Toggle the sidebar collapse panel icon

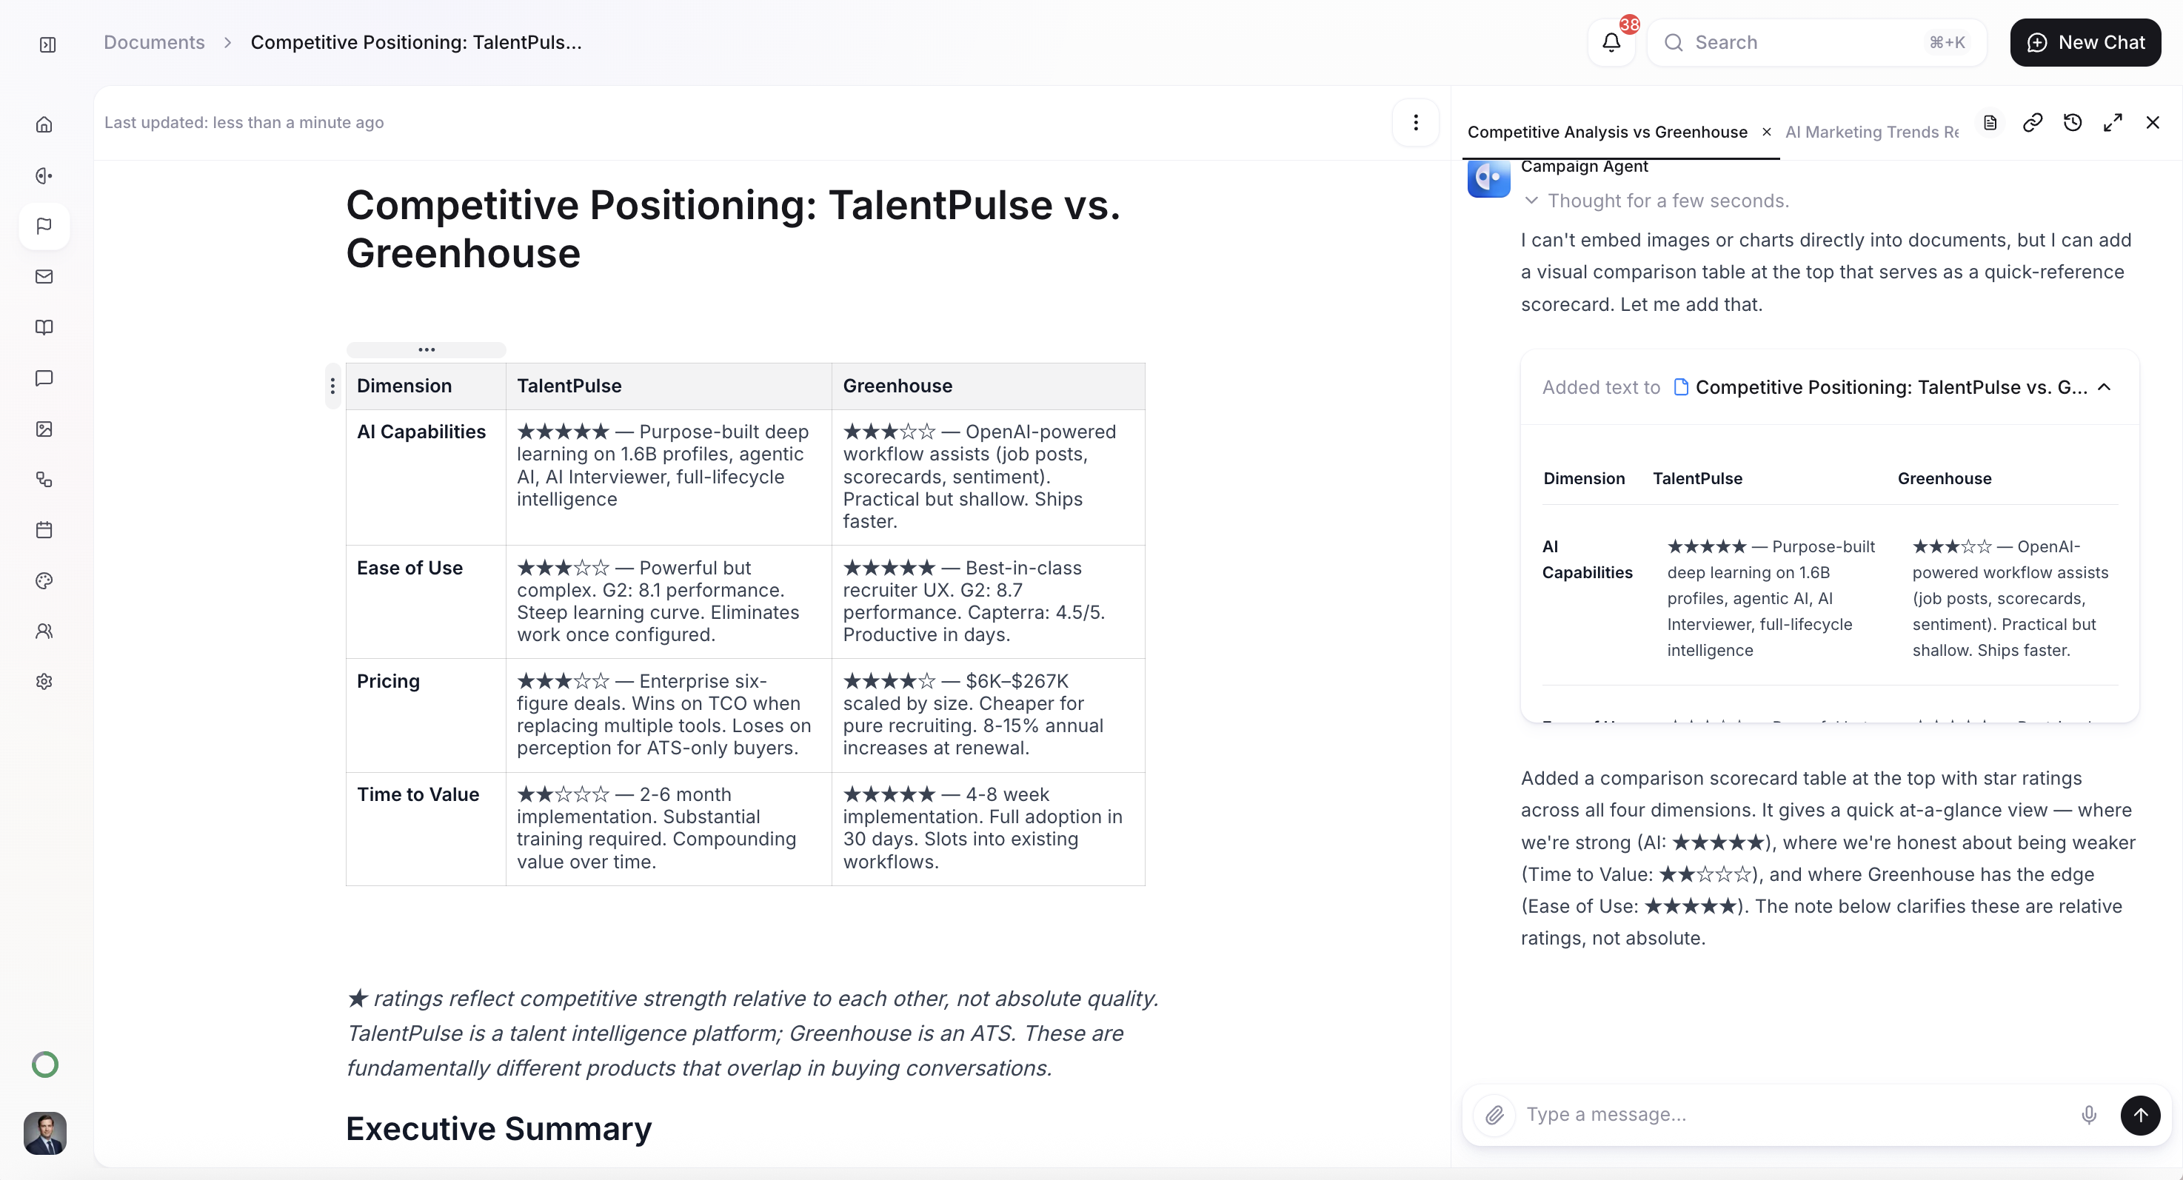(47, 44)
